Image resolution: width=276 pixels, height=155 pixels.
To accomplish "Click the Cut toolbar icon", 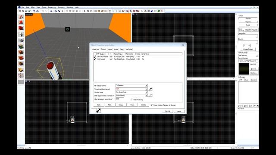I will (x=85, y=11).
